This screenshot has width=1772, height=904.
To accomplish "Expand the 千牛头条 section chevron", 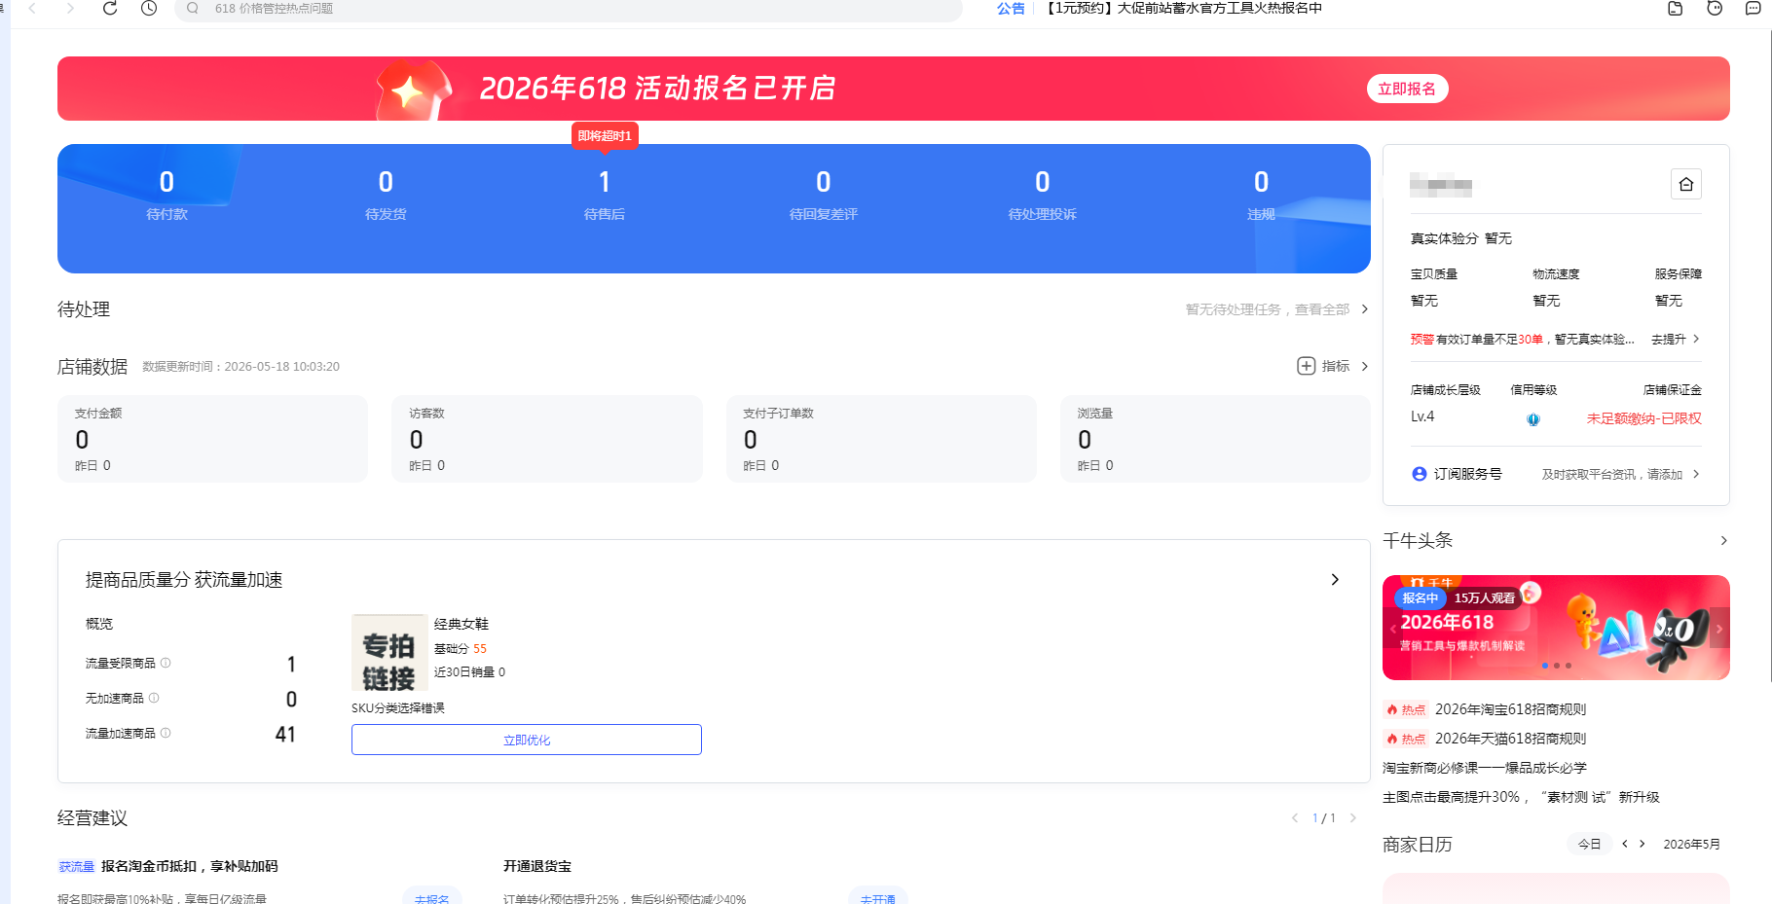I will 1723,540.
